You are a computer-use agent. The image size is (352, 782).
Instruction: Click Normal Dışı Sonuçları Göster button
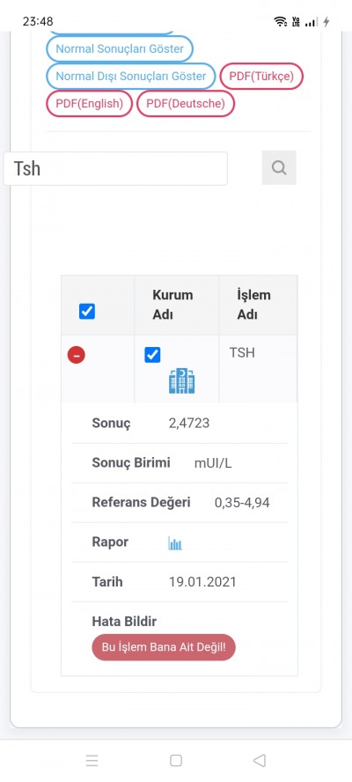130,77
